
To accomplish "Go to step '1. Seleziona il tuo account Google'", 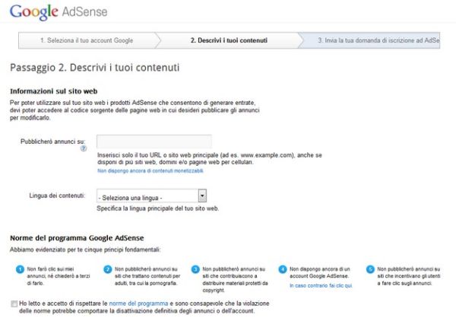I will (87, 40).
